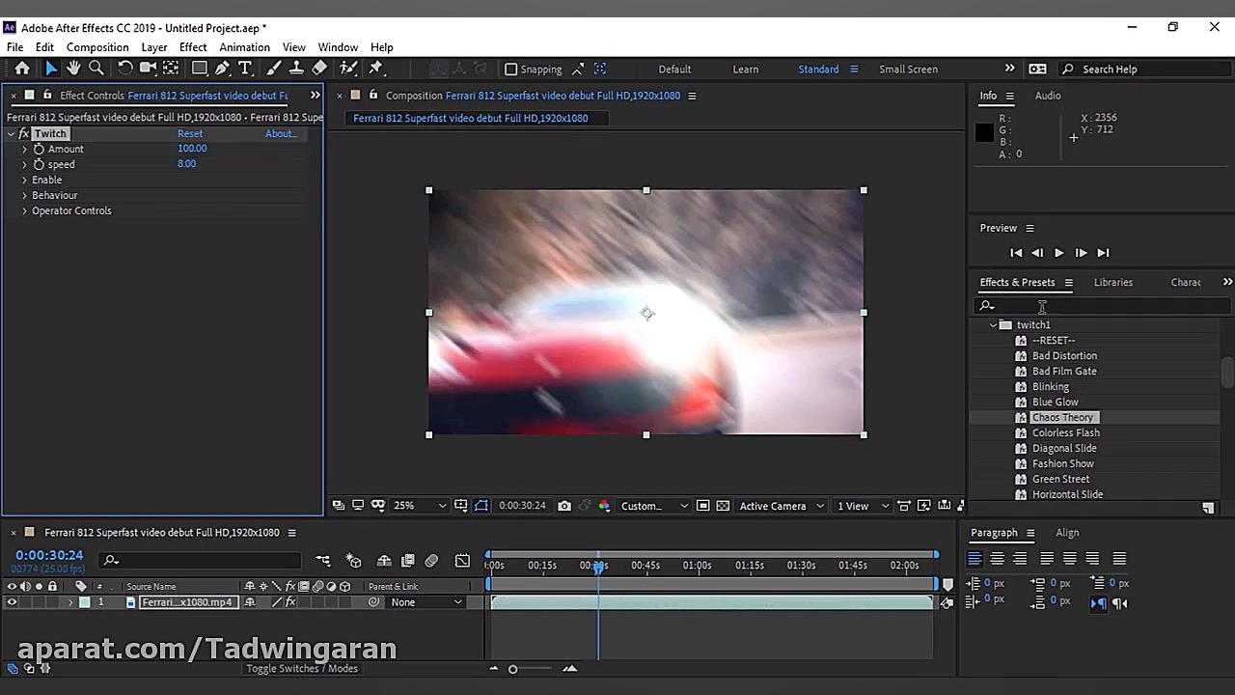
Task: Take snapshot with camera icon
Action: (564, 506)
